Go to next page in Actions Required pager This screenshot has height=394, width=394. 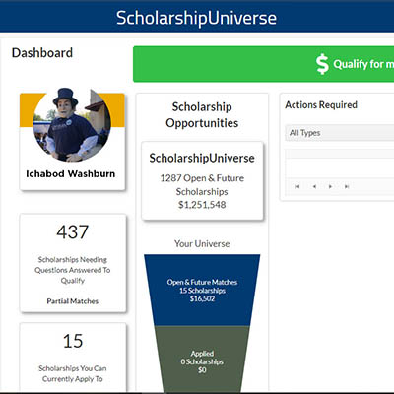330,187
